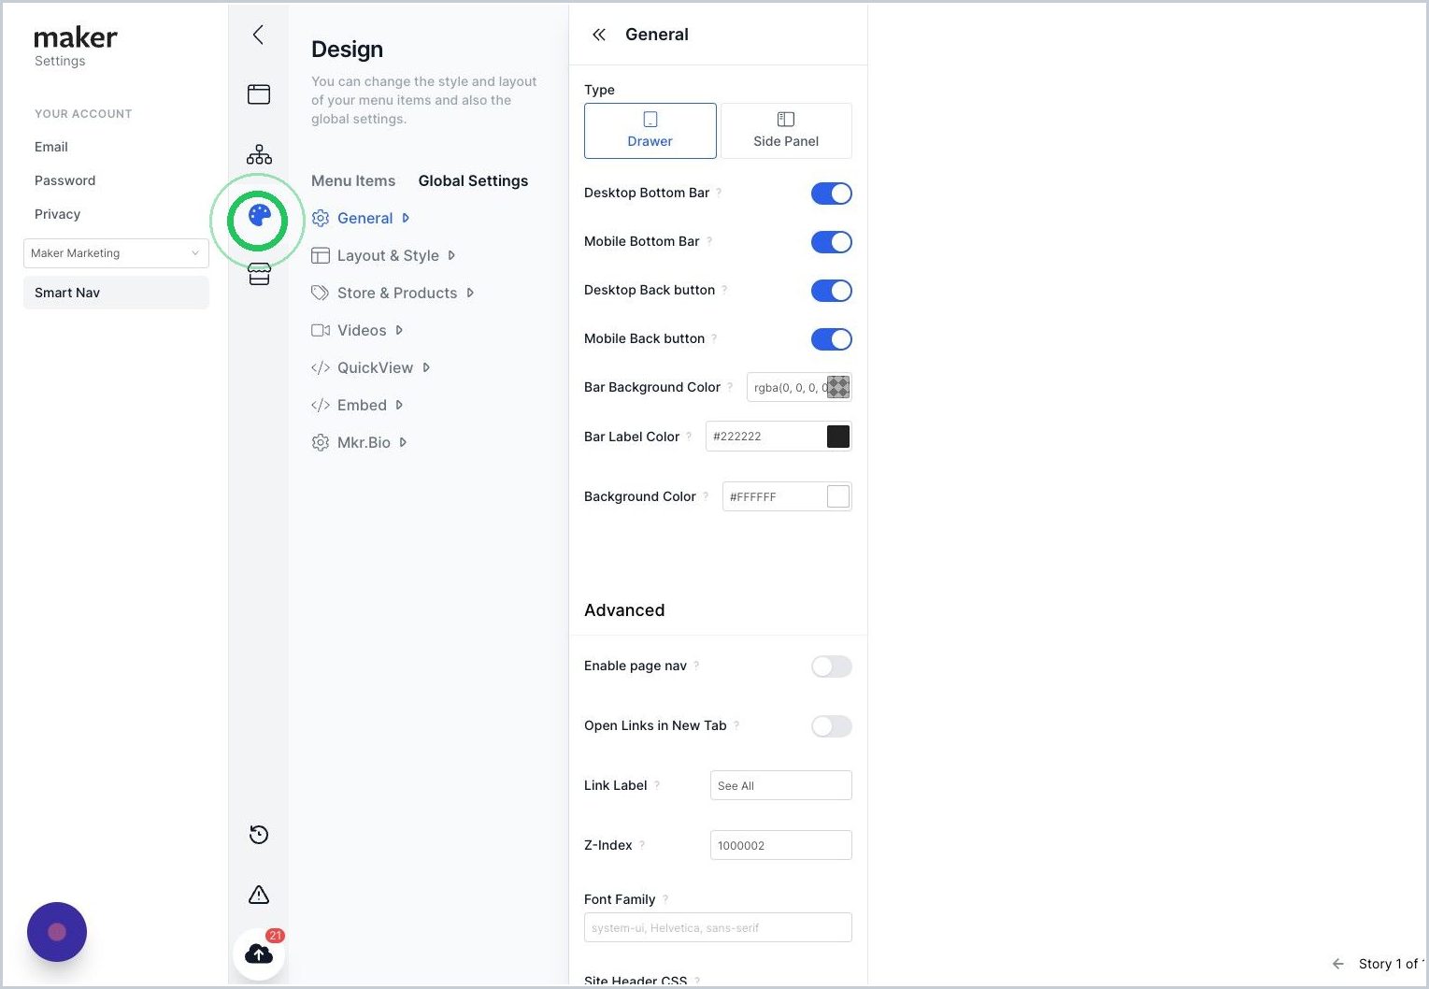
Task: Open Background Color white swatch
Action: (838, 496)
